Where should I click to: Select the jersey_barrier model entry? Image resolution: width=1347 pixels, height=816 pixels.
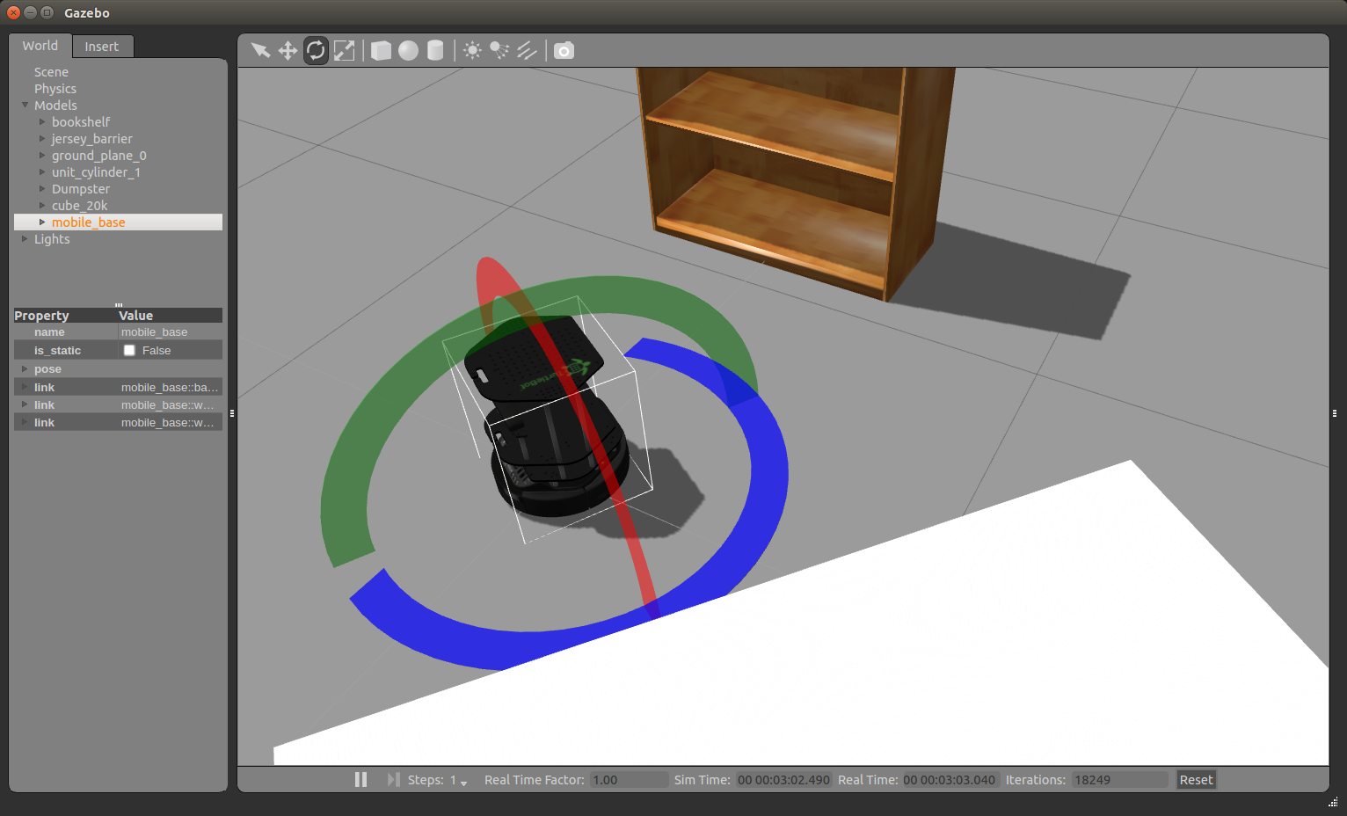92,139
